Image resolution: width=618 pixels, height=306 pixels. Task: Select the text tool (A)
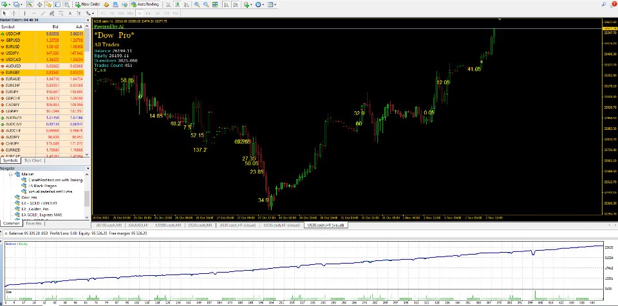(x=70, y=14)
